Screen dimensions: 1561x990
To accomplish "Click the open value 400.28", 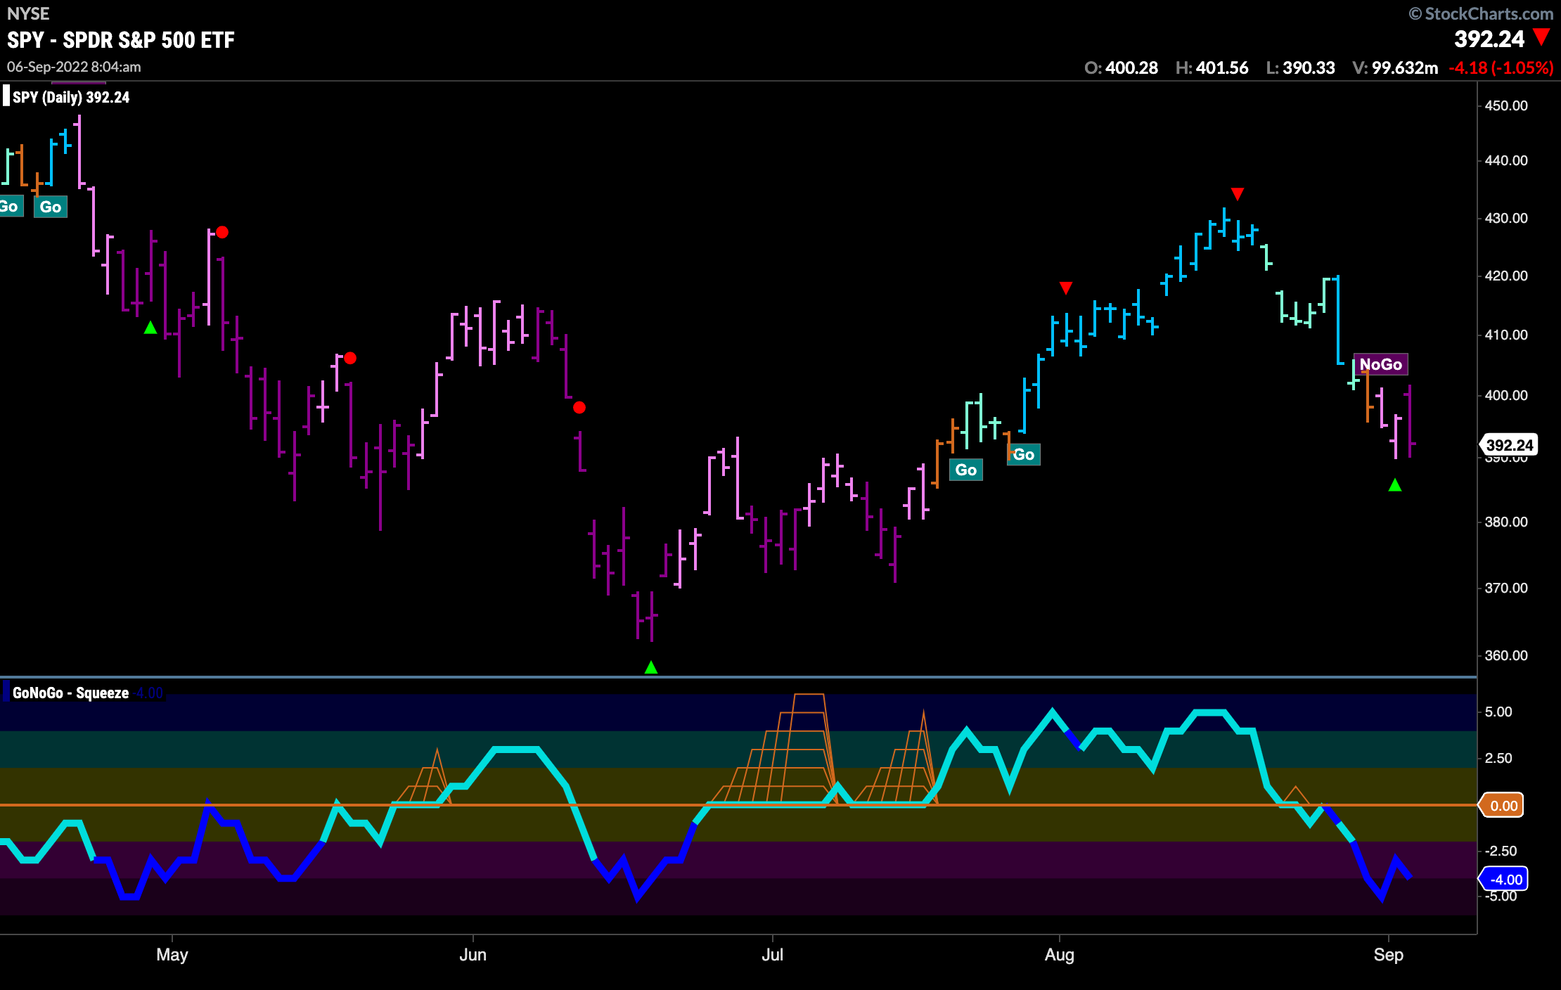I will point(1132,68).
